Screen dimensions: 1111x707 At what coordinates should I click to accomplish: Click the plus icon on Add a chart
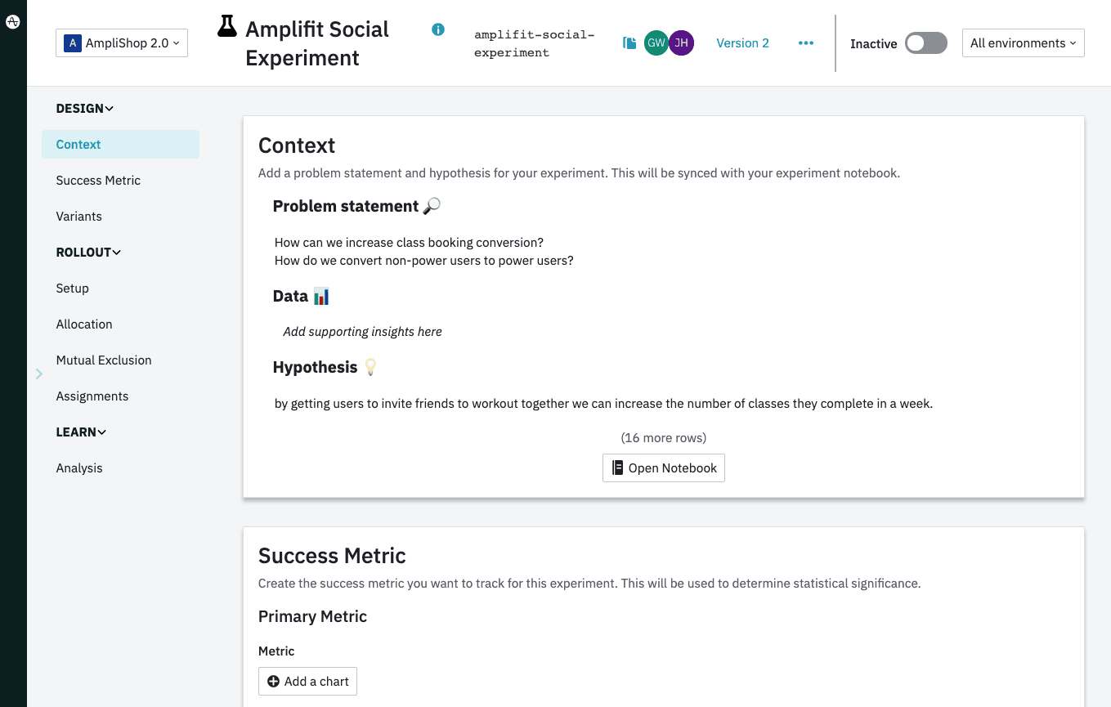[274, 681]
